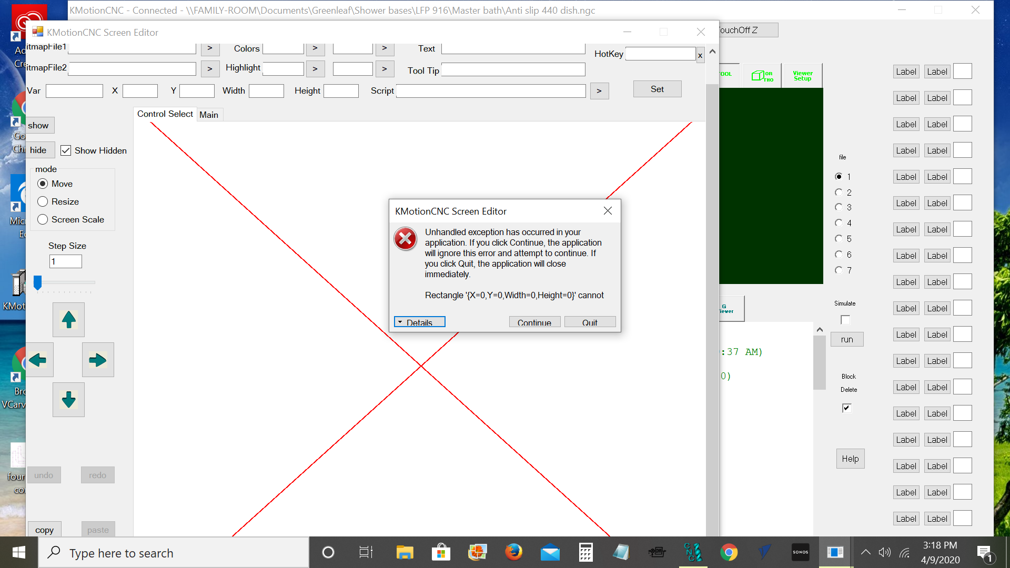Open the Script browse arrow button
Viewport: 1010px width, 568px height.
pos(599,90)
